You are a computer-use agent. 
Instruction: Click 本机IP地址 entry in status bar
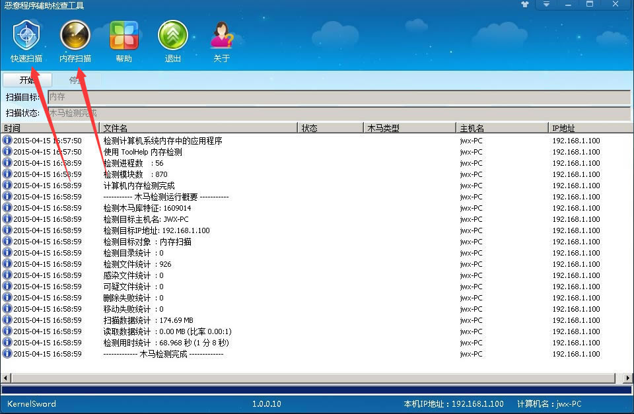pyautogui.click(x=454, y=404)
